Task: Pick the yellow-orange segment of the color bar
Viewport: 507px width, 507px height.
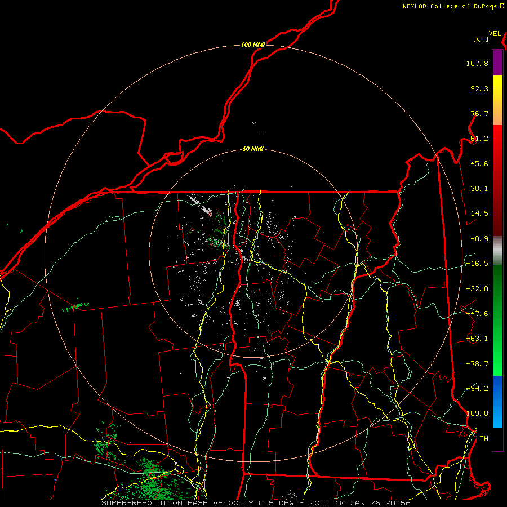Action: (497, 100)
